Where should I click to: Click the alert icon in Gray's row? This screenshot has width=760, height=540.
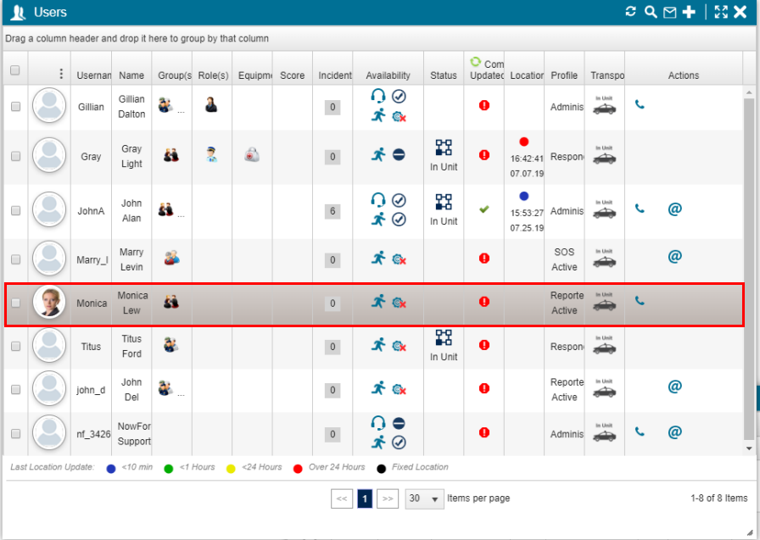click(484, 155)
